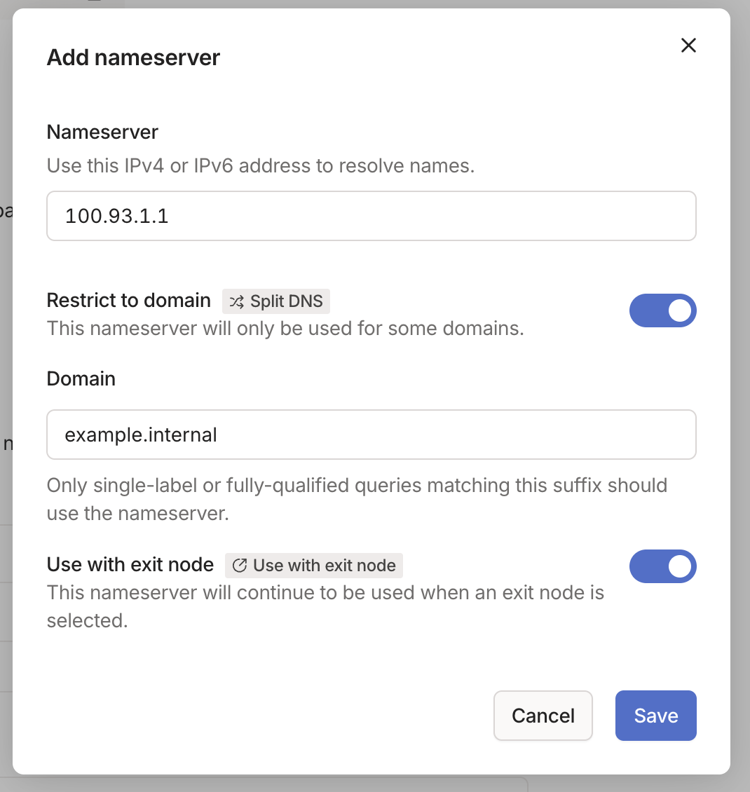
Task: Save the nameserver configuration
Action: click(655, 716)
